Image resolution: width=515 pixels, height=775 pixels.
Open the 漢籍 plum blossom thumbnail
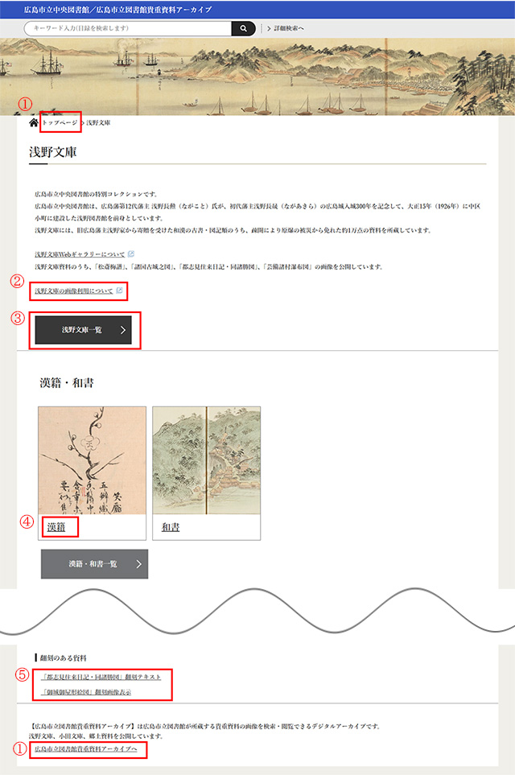tap(92, 460)
